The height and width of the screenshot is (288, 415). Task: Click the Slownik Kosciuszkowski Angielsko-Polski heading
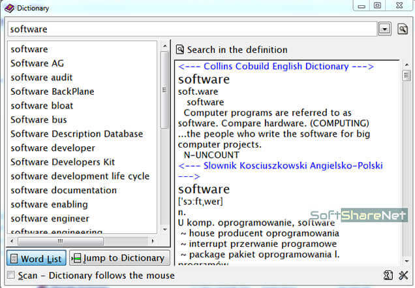(281, 170)
